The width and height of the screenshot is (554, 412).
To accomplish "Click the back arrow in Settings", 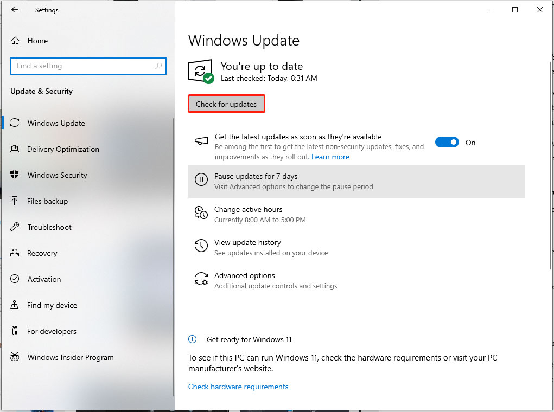I will click(15, 10).
